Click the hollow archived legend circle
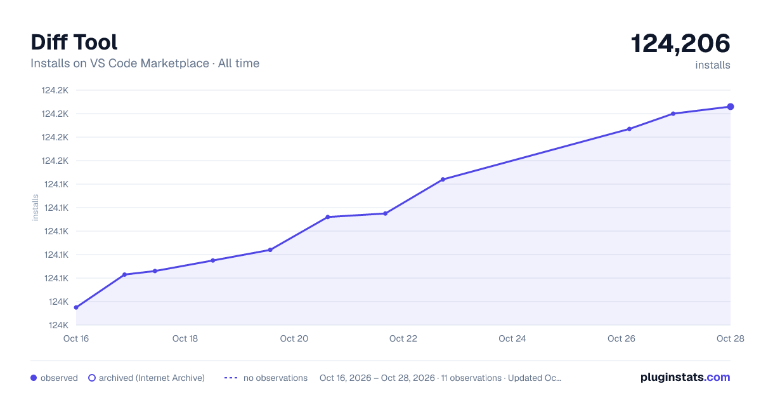The height and width of the screenshot is (400, 761). (91, 378)
